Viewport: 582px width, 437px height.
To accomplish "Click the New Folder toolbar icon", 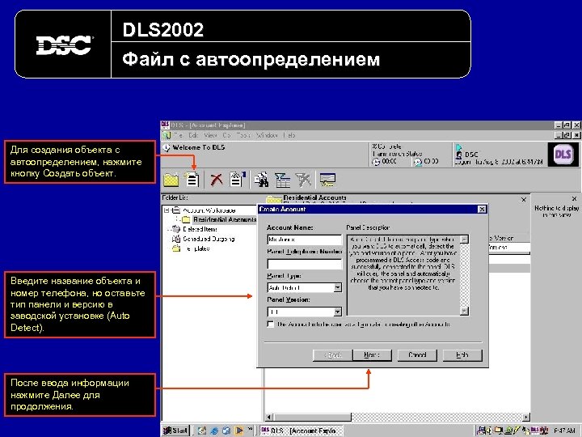I will coord(171,180).
